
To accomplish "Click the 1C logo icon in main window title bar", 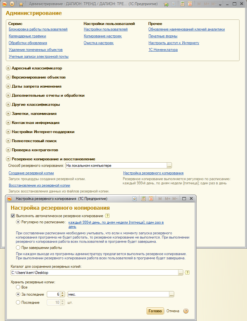I will (5, 4).
